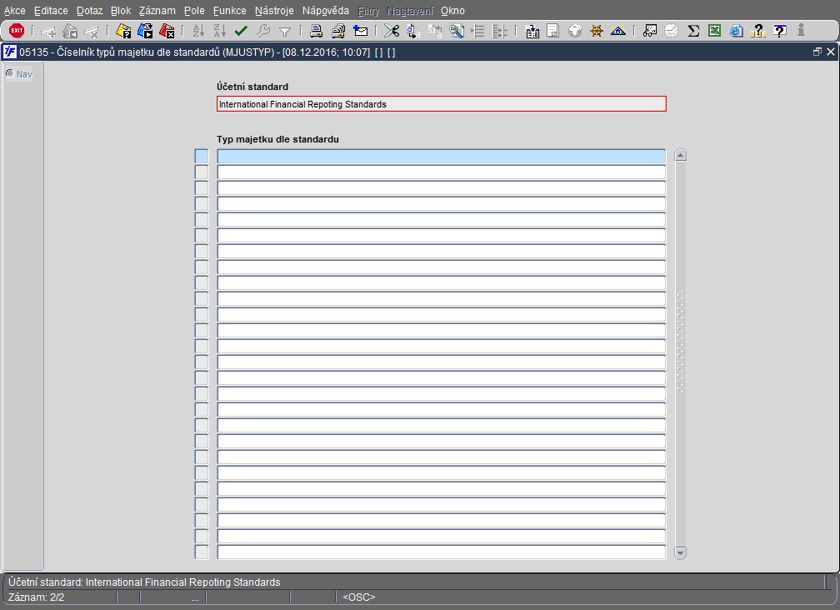Open the Okno menu
Viewport: 840px width, 610px height.
[x=452, y=11]
